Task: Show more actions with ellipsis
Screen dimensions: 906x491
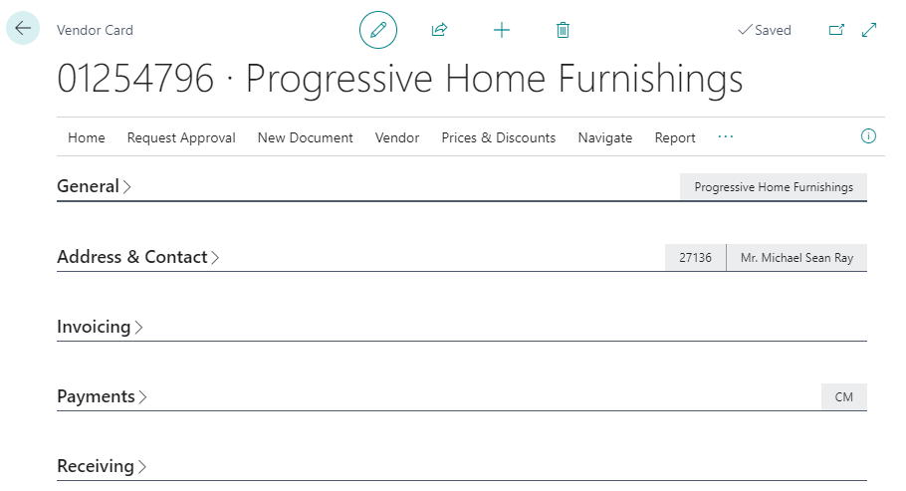Action: pyautogui.click(x=725, y=136)
